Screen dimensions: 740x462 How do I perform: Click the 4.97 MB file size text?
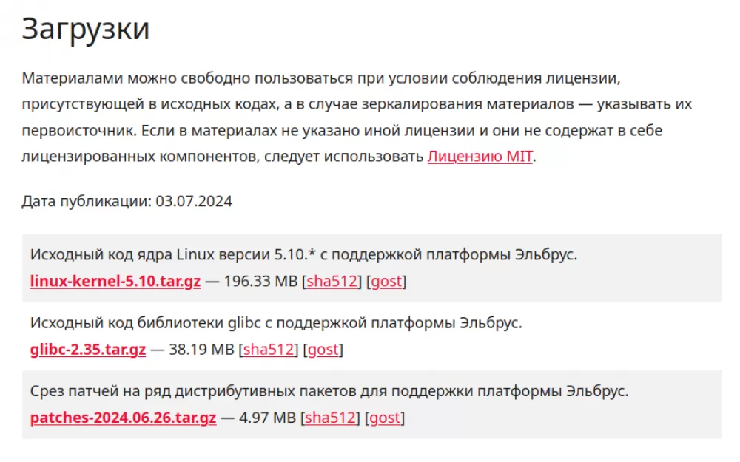tap(267, 418)
